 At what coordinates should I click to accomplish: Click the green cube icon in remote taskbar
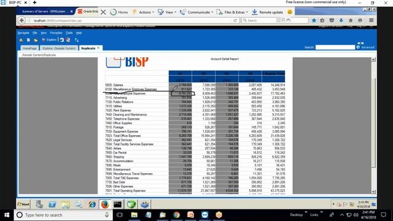[131, 204]
